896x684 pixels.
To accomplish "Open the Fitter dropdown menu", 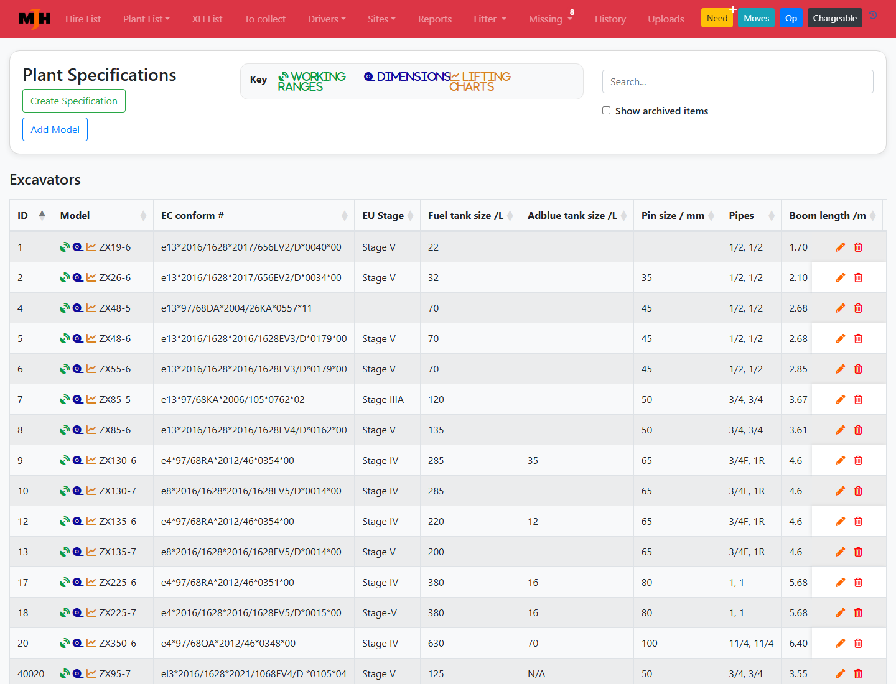I will point(490,19).
